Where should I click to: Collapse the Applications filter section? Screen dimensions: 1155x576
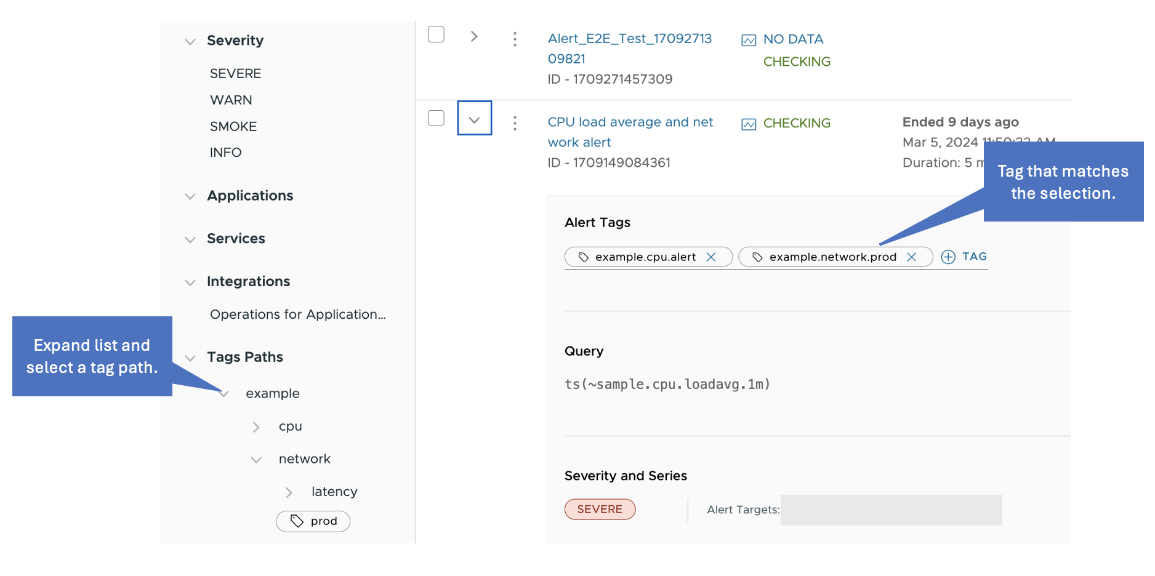(190, 197)
